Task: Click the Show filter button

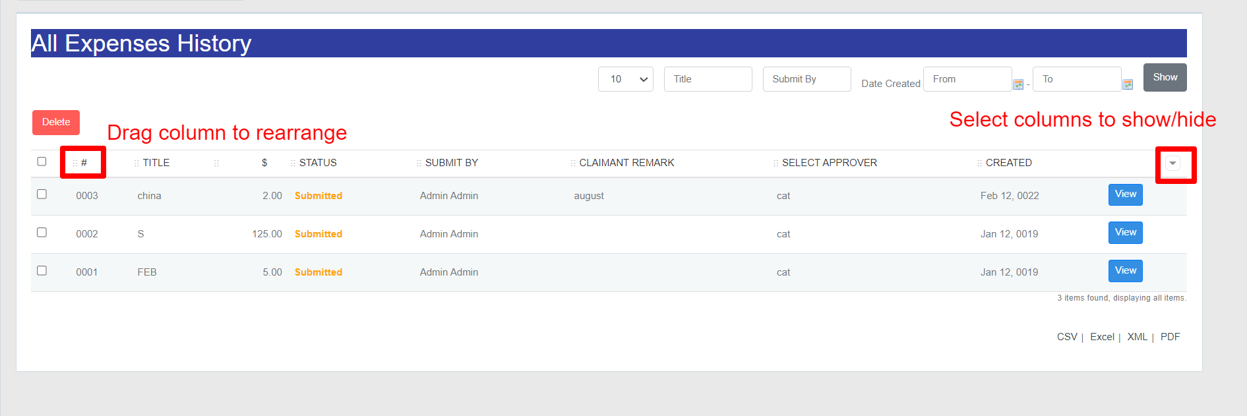Action: pos(1165,78)
